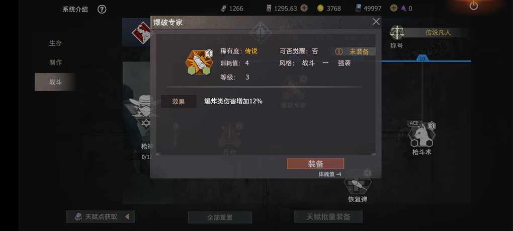Click the 全部重置 reset all button
Image resolution: width=513 pixels, height=231 pixels.
click(x=220, y=217)
